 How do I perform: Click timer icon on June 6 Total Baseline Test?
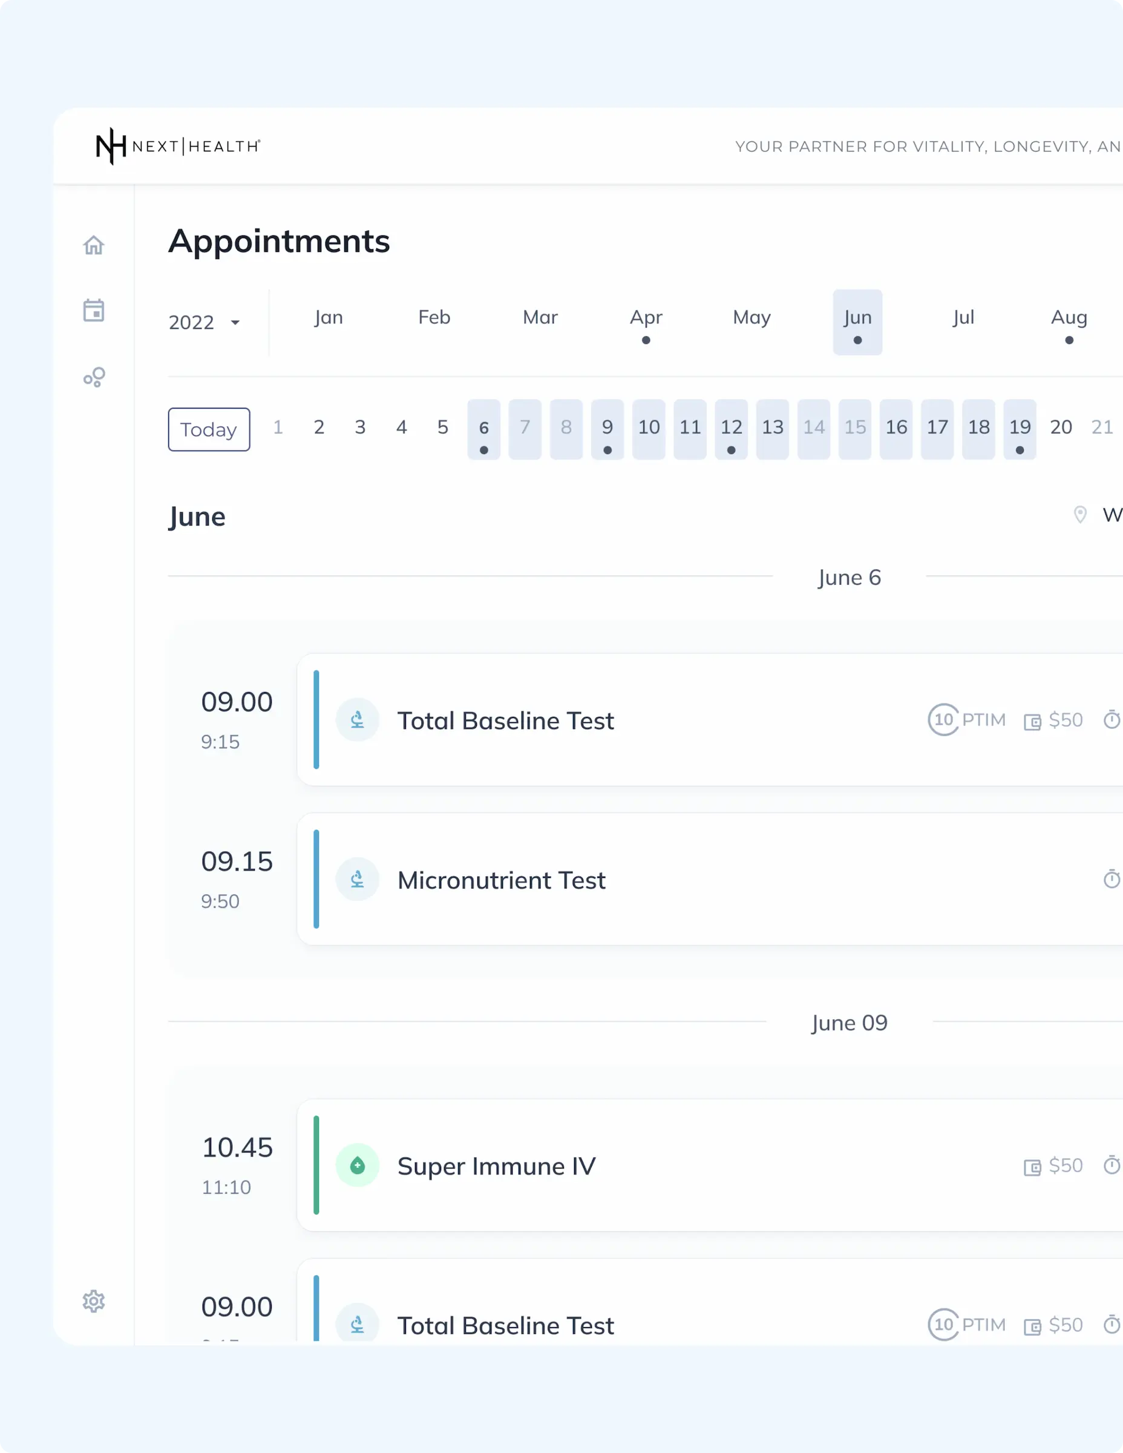click(1112, 719)
